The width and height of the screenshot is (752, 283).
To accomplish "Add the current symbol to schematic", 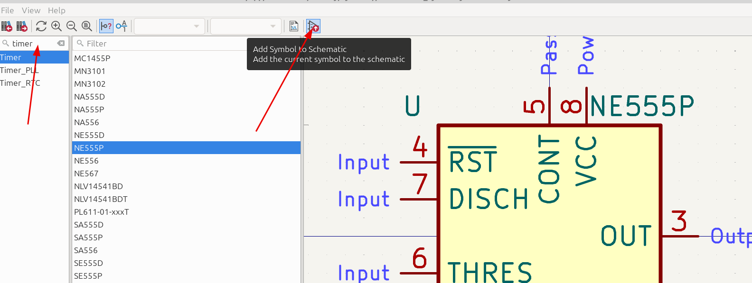I will point(313,26).
